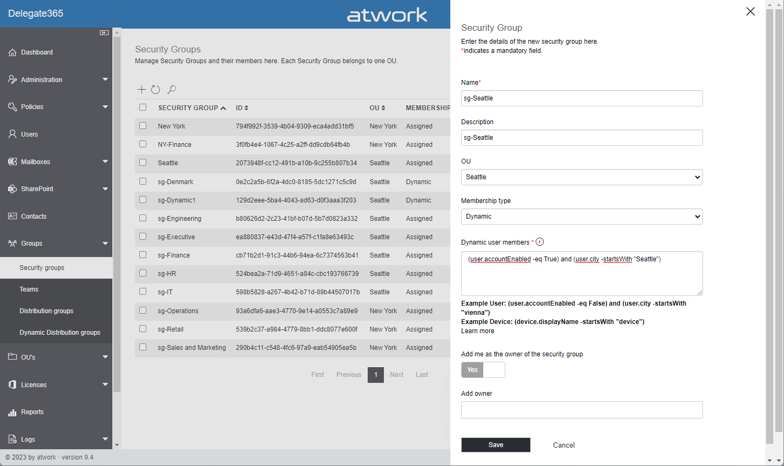Screen dimensions: 784x466
Task: Expand the Administration menu arrow
Action: coord(105,80)
